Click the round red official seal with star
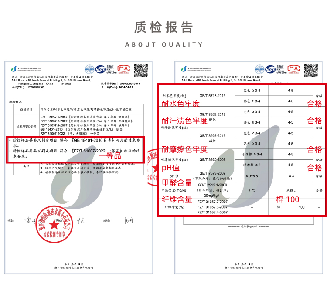 point(54,225)
